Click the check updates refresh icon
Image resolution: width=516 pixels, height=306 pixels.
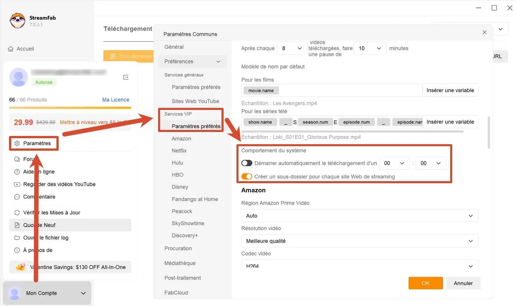[17, 213]
